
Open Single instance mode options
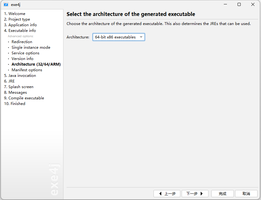(31, 47)
